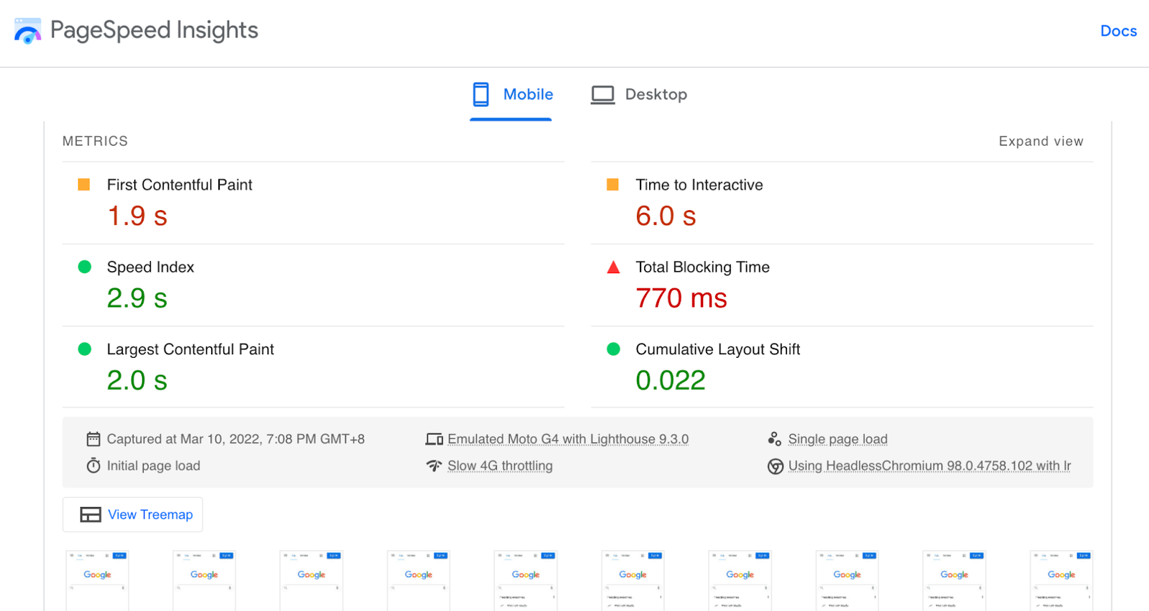This screenshot has width=1149, height=611.
Task: Click the Speed Index label
Action: tap(151, 267)
